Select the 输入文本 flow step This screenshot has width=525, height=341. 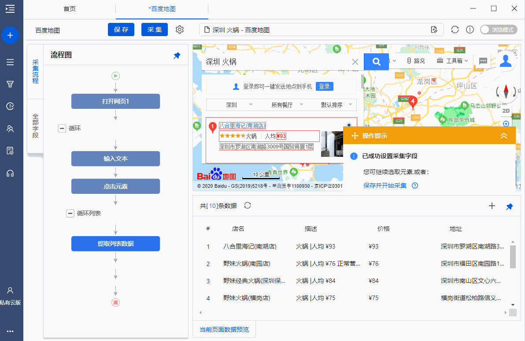[115, 159]
